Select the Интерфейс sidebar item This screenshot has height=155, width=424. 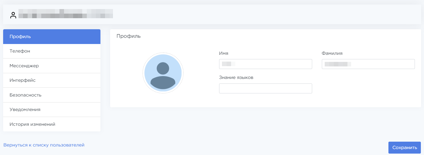point(52,80)
